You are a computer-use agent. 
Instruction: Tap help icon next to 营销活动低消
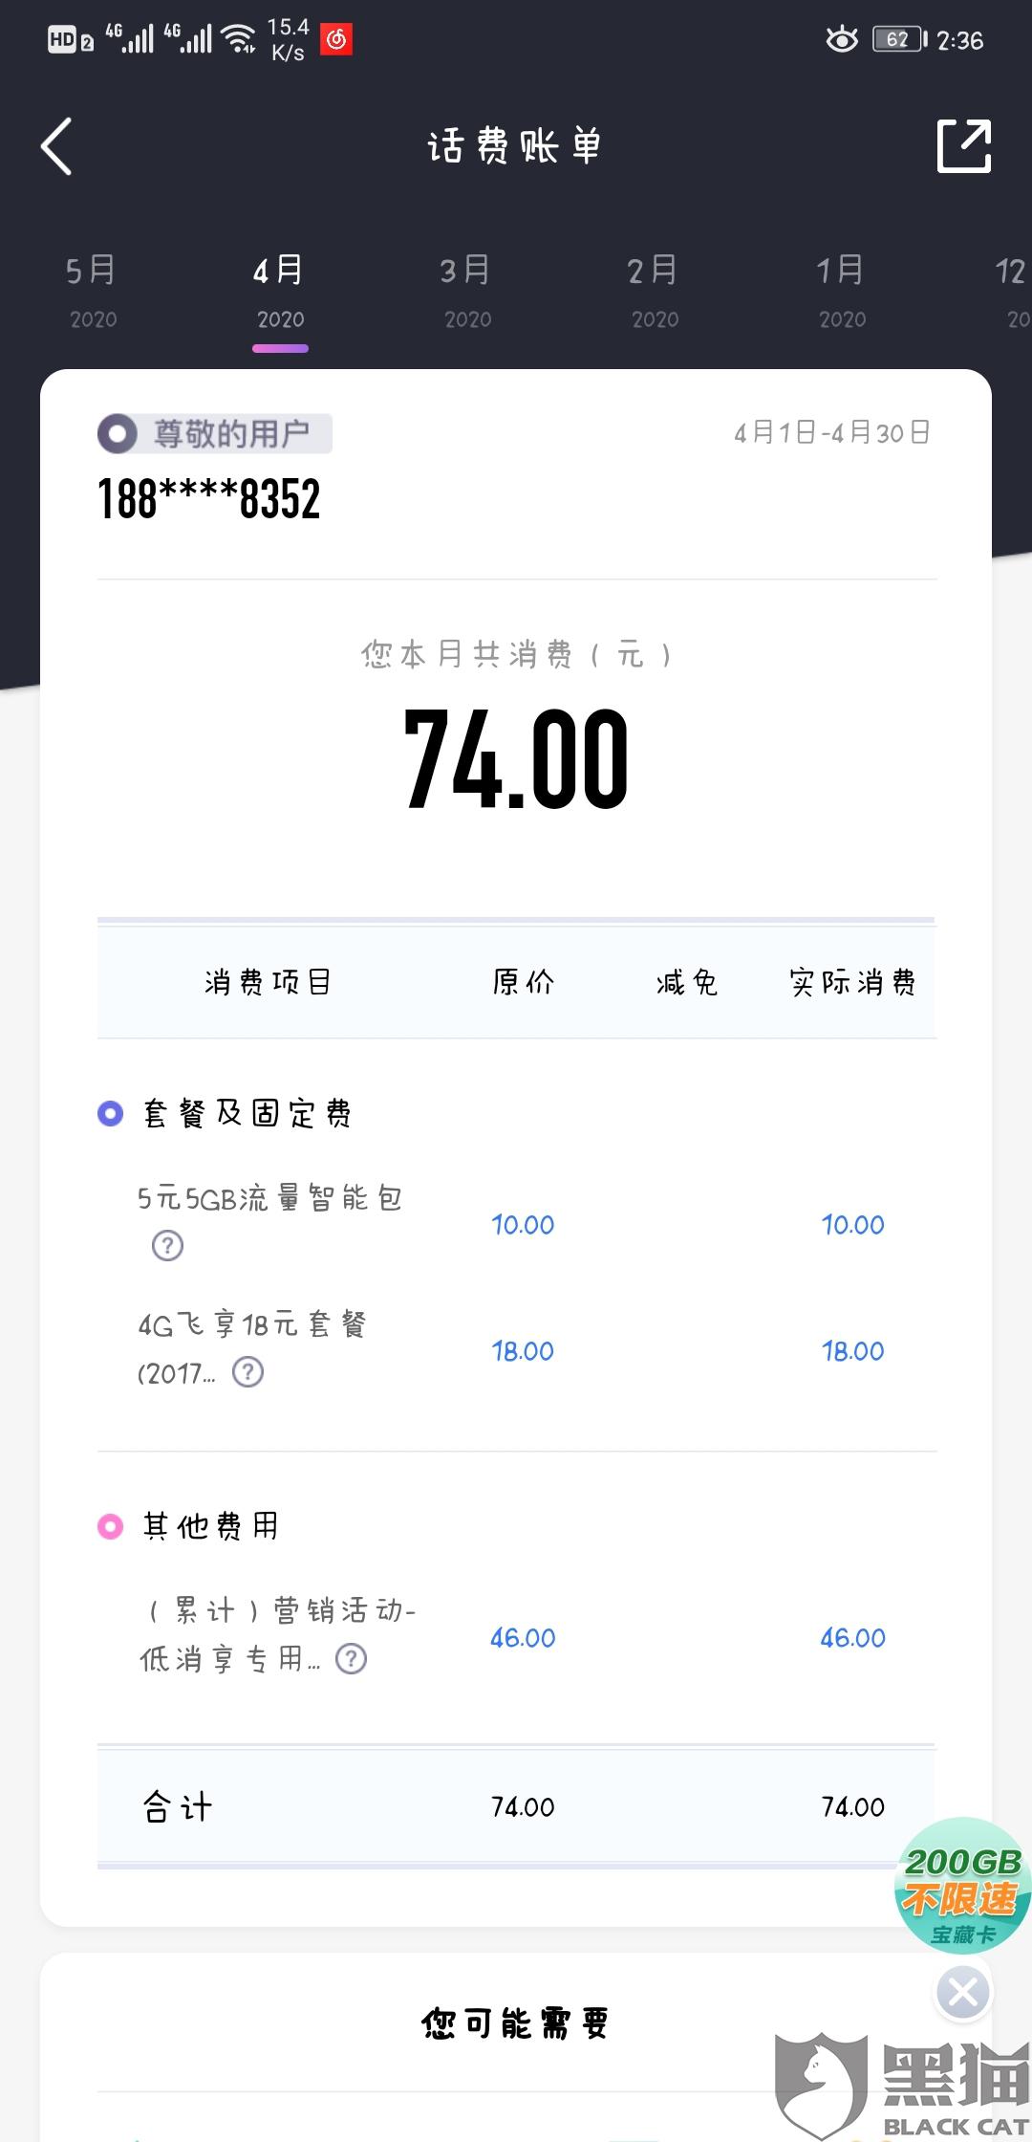351,1658
